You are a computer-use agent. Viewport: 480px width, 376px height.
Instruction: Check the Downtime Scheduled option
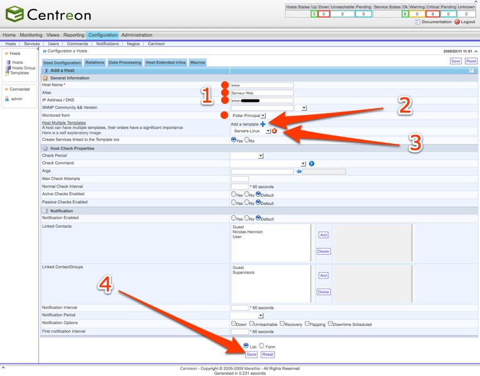click(330, 323)
